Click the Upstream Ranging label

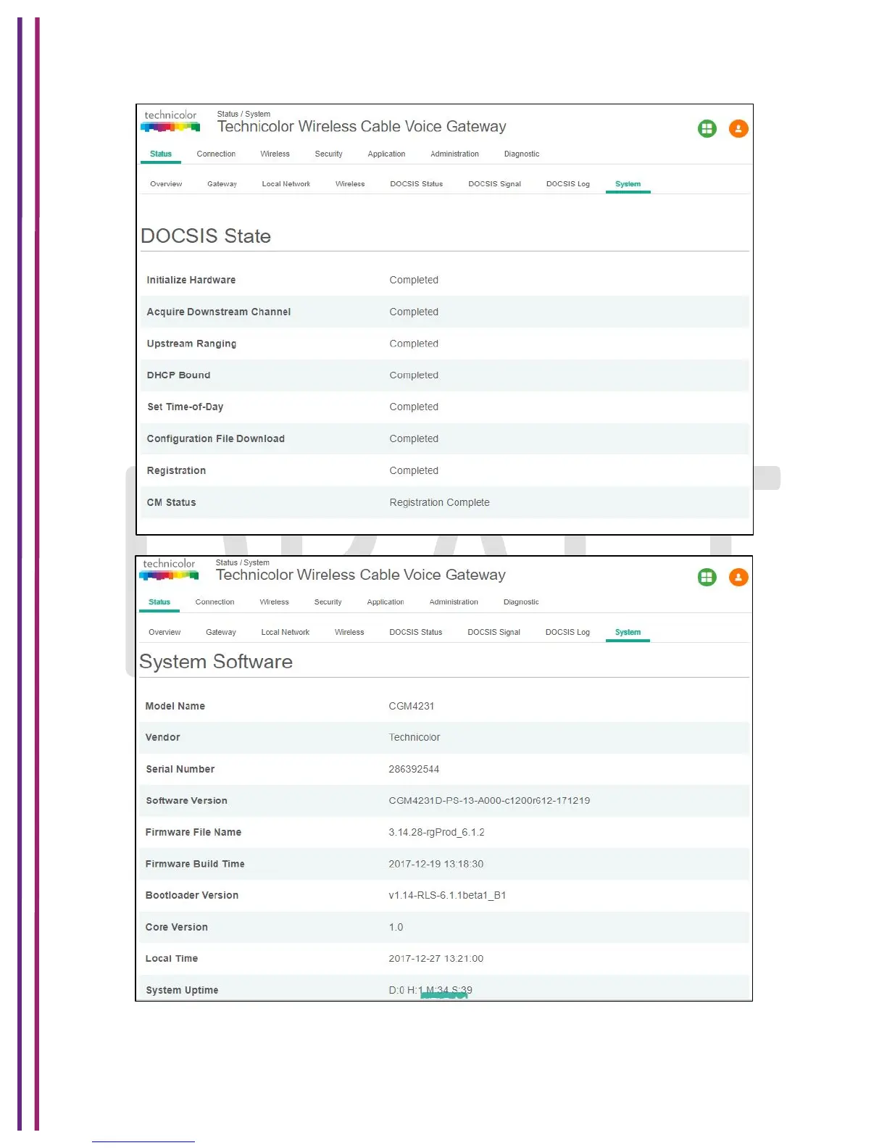pyautogui.click(x=191, y=344)
